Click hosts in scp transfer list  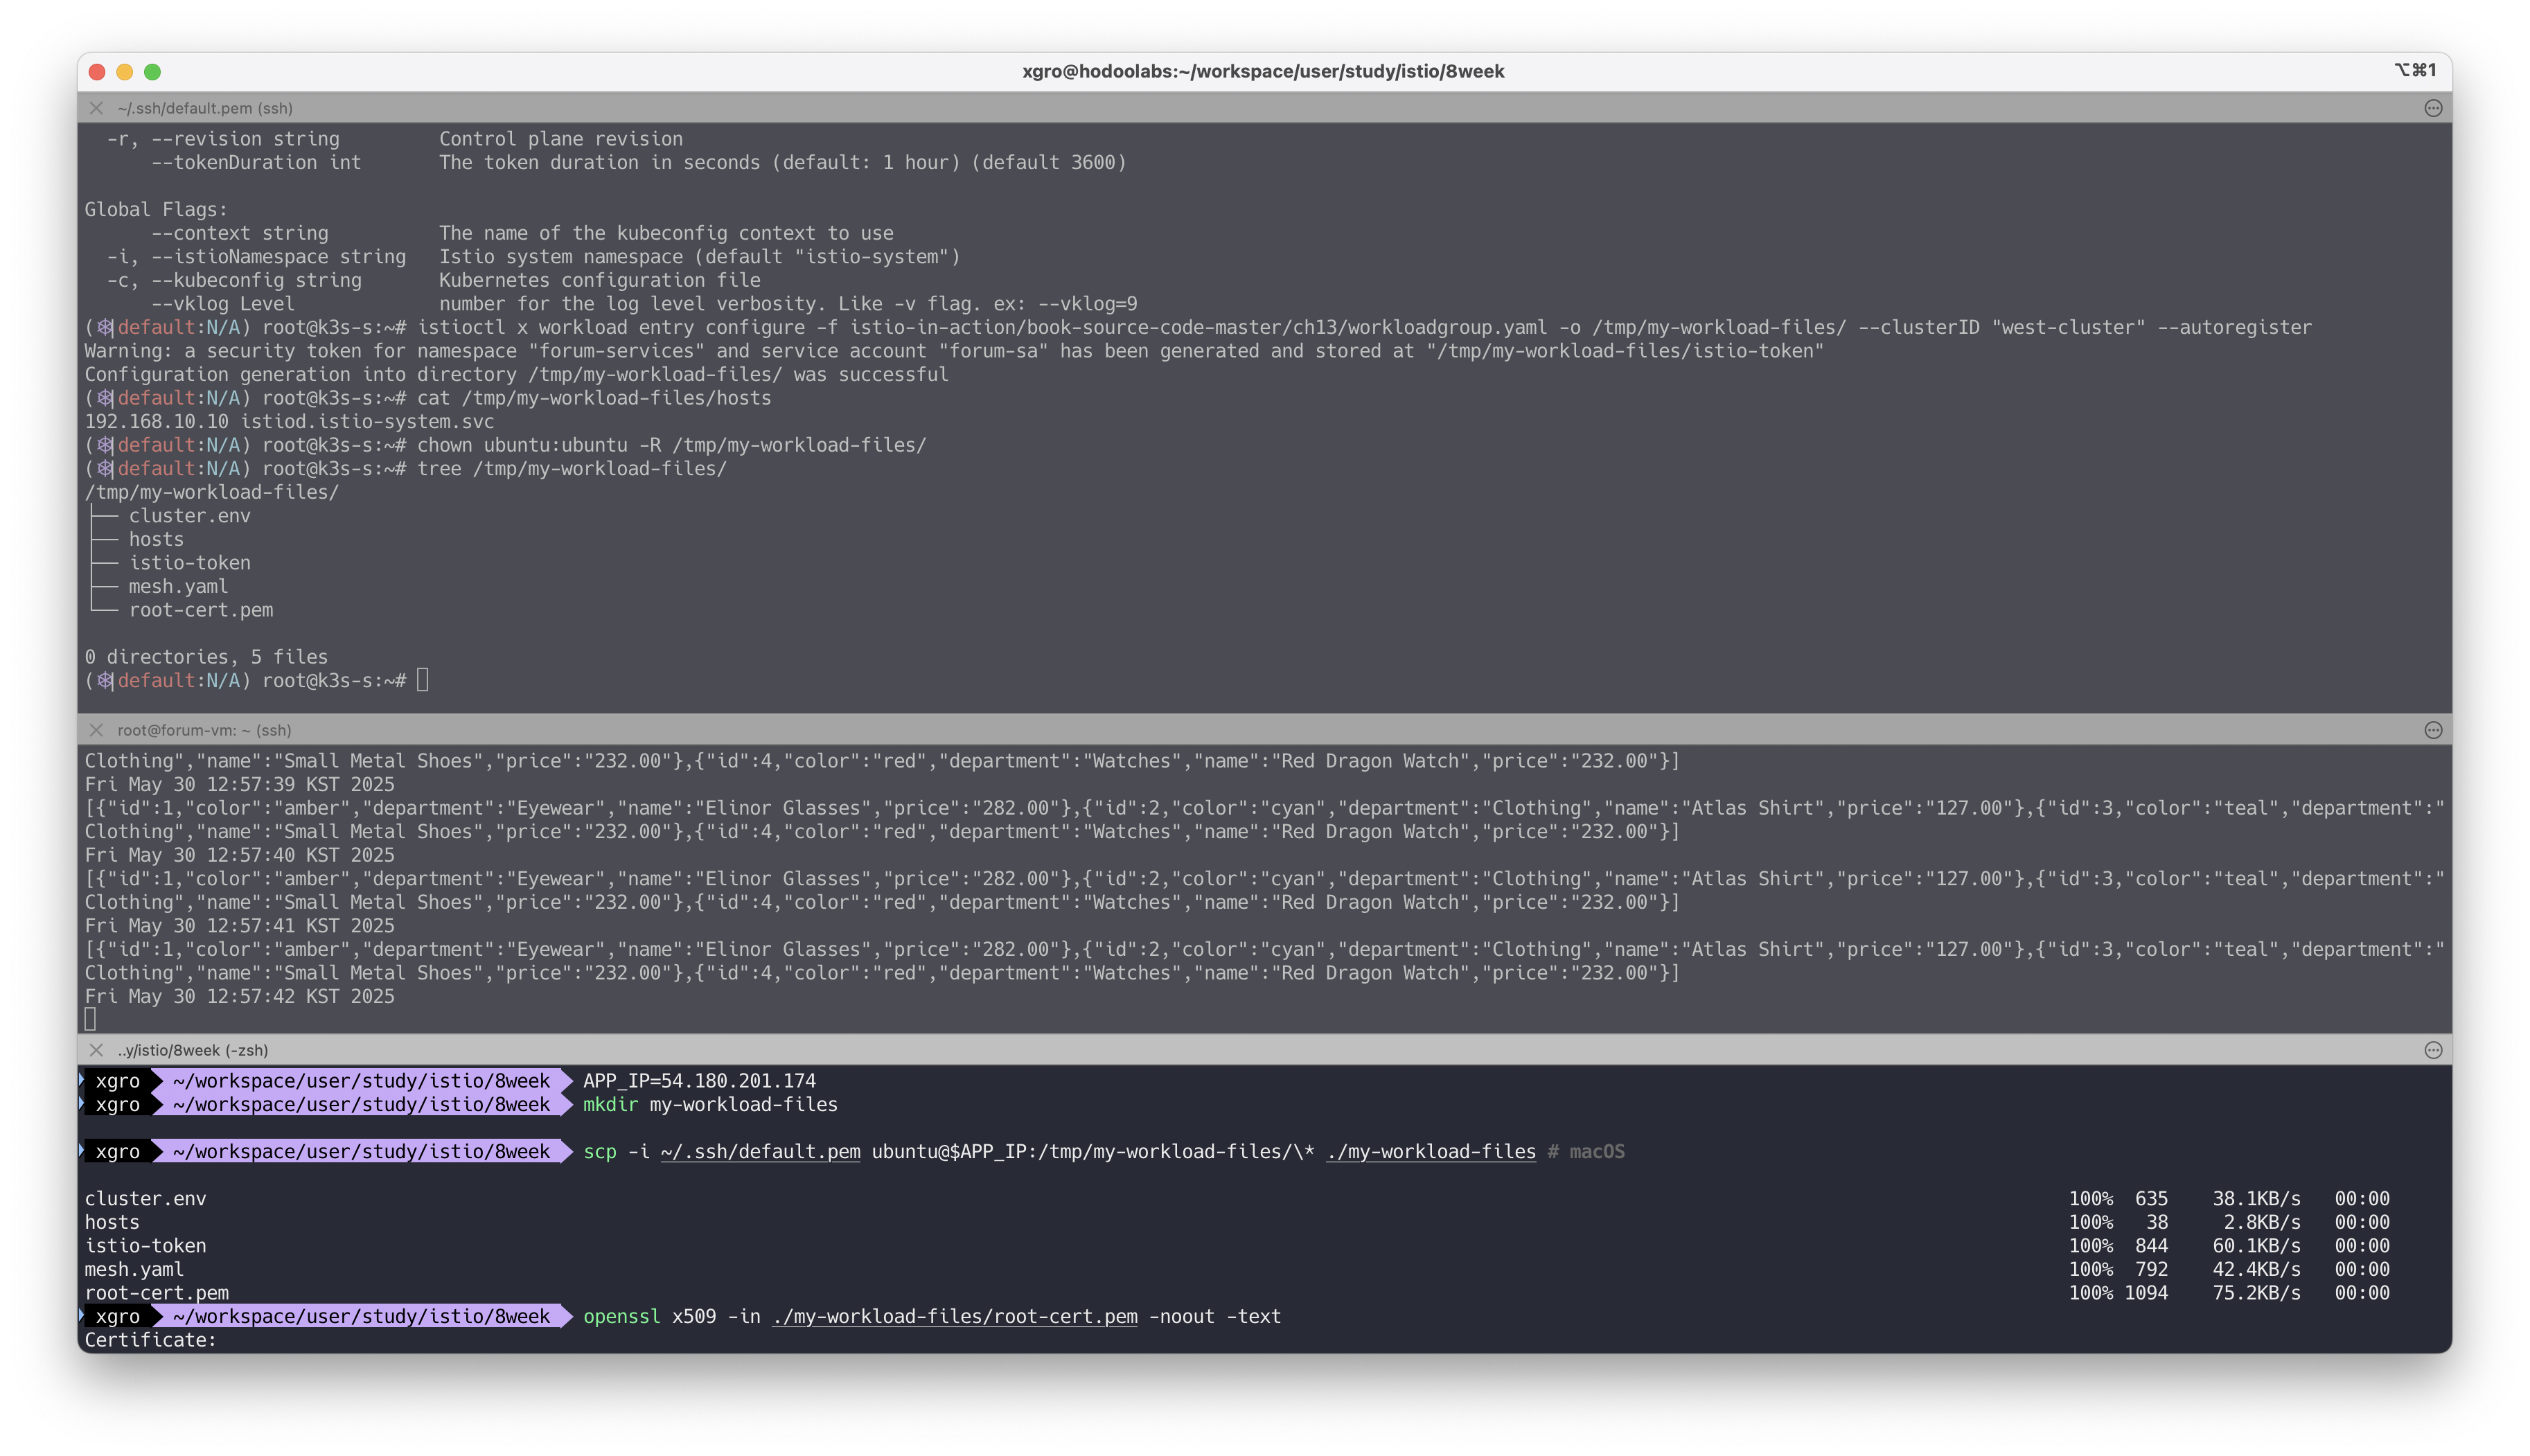point(112,1223)
